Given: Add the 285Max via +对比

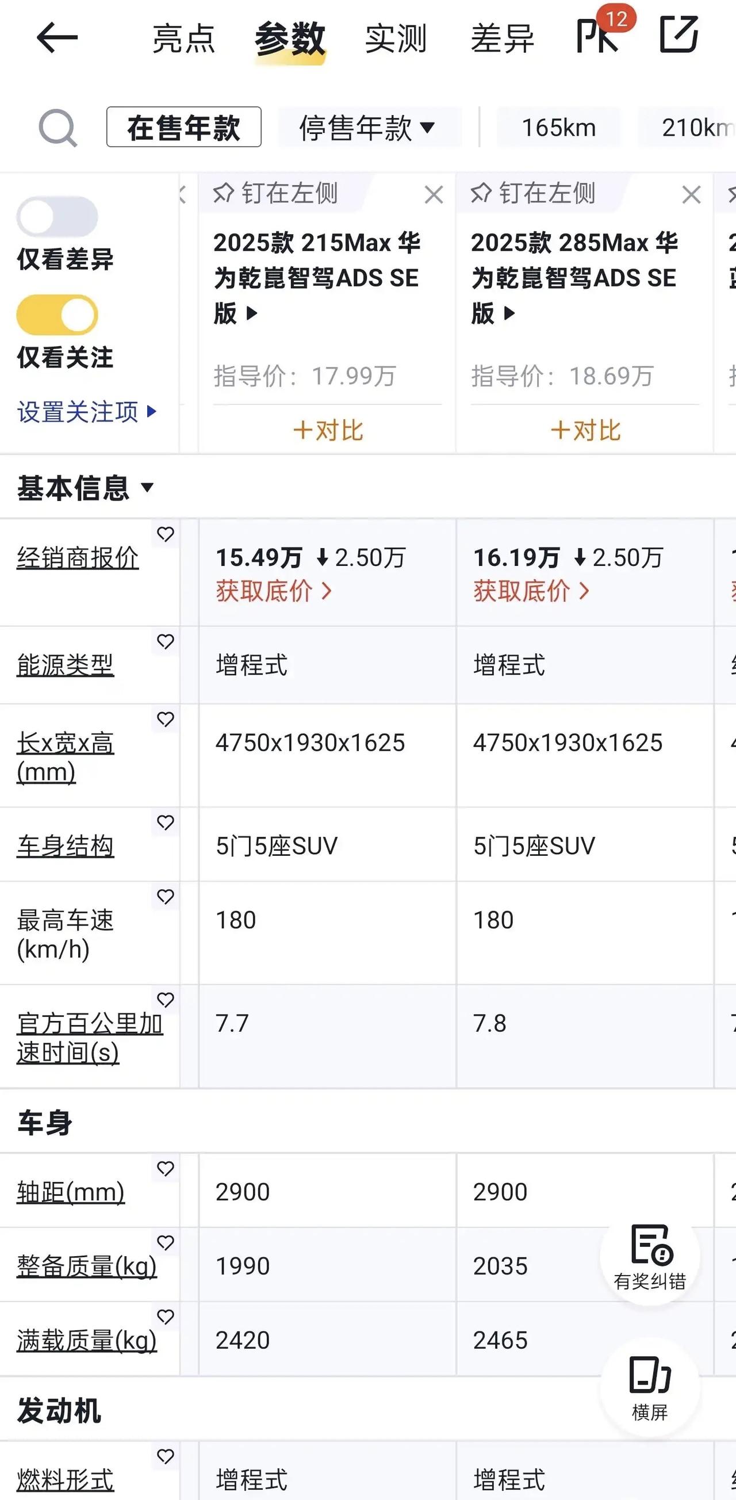Looking at the screenshot, I should [585, 430].
